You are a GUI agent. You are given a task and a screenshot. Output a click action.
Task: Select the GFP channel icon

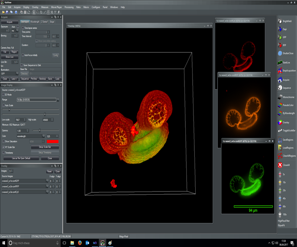280,37
